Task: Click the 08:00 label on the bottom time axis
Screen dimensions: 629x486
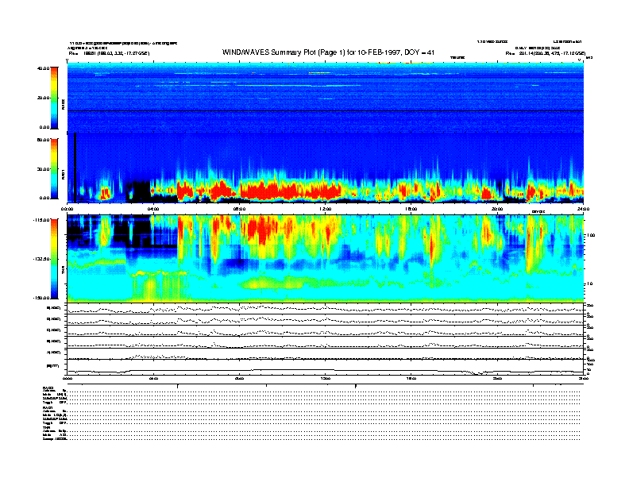Action: click(239, 378)
